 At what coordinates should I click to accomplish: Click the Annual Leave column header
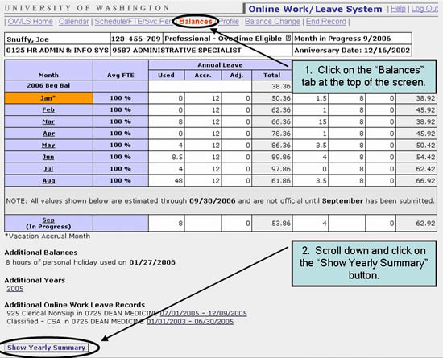(x=220, y=65)
